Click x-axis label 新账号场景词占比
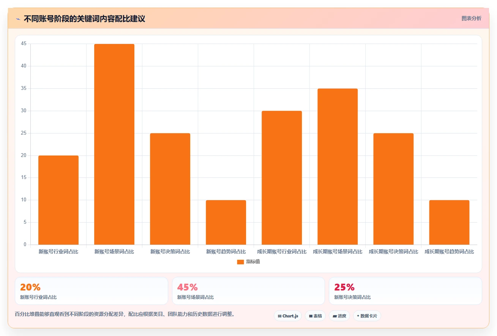Screen dimensions: 497x336 pyautogui.click(x=114, y=251)
